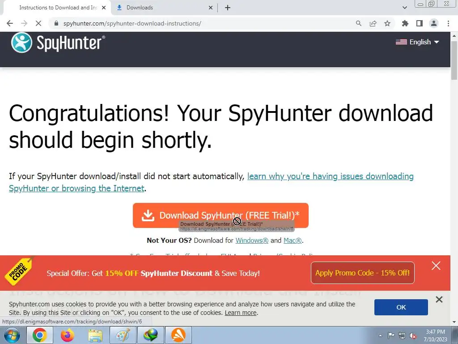458x344 pixels.
Task: Open the extensions puzzle icon
Action: pyautogui.click(x=405, y=23)
